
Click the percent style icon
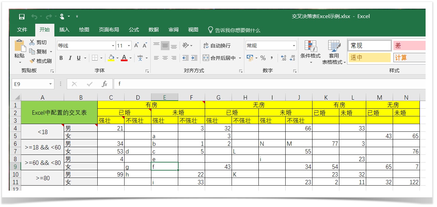tap(263, 58)
